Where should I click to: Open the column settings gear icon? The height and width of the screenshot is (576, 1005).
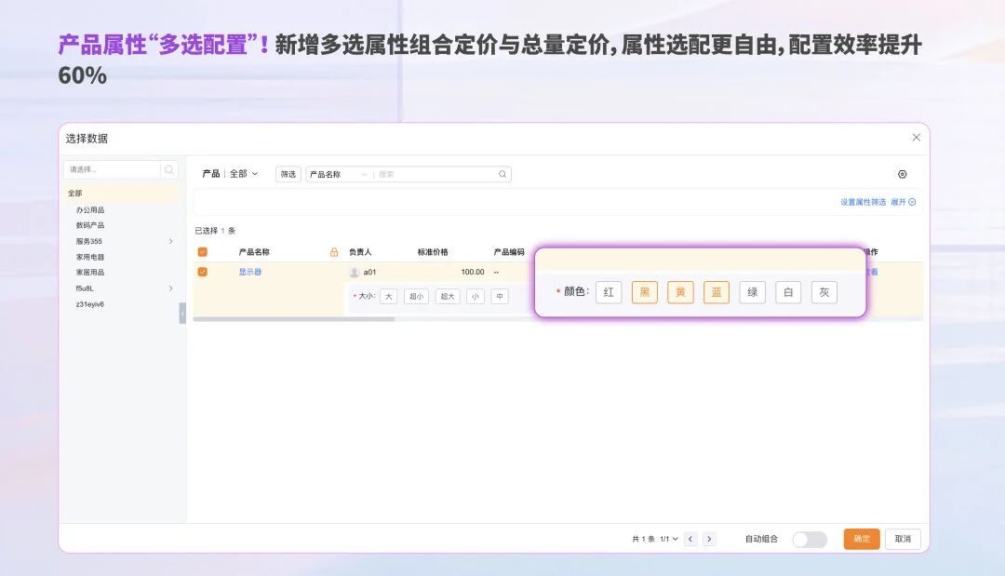(902, 174)
